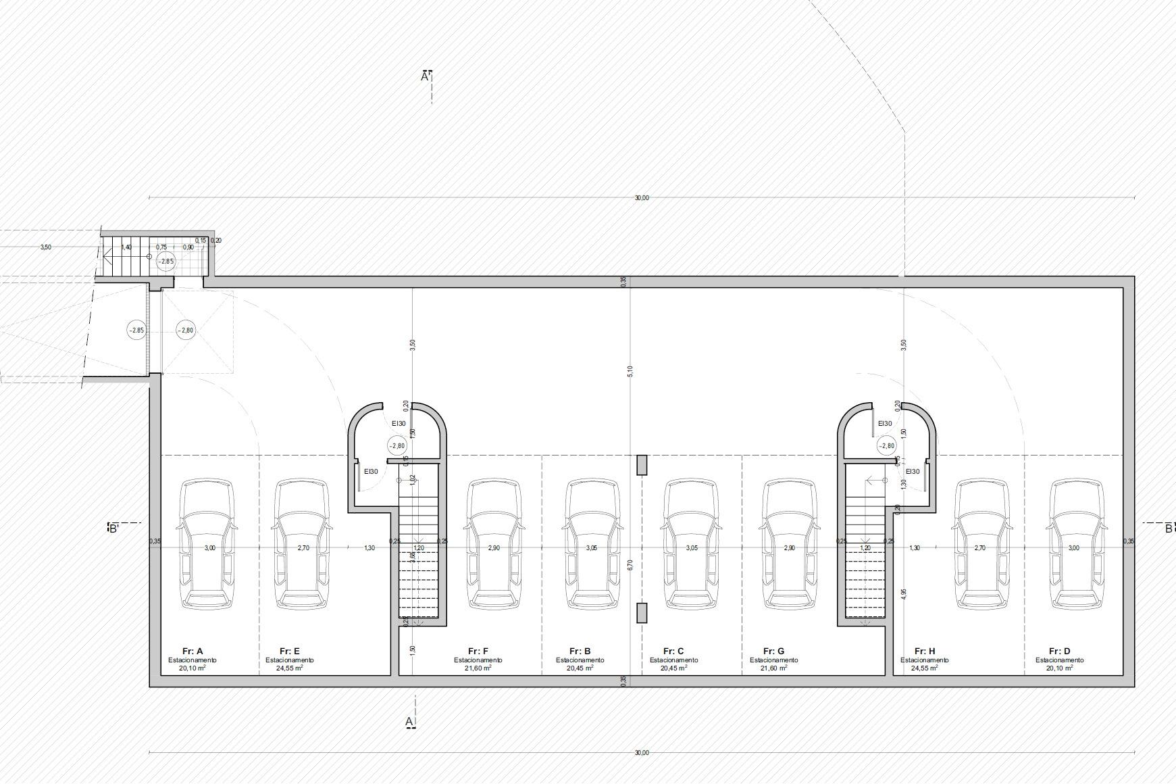Click the "Fr: G" parking label

pos(774,652)
